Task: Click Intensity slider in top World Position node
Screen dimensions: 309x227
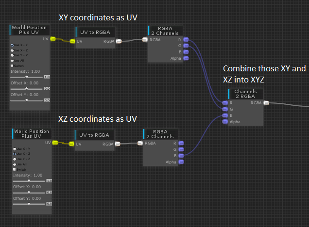Action: [27, 77]
